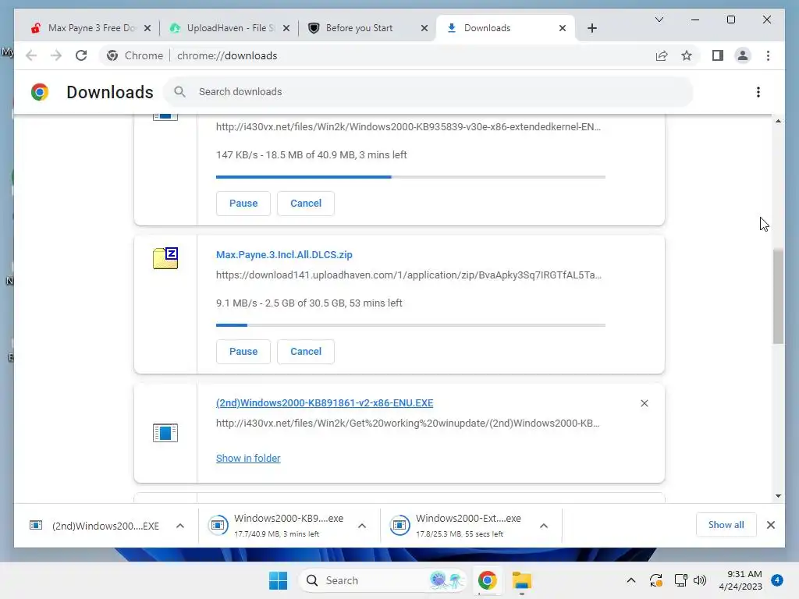799x599 pixels.
Task: Click the KB891861 executable file icon
Action: click(165, 433)
